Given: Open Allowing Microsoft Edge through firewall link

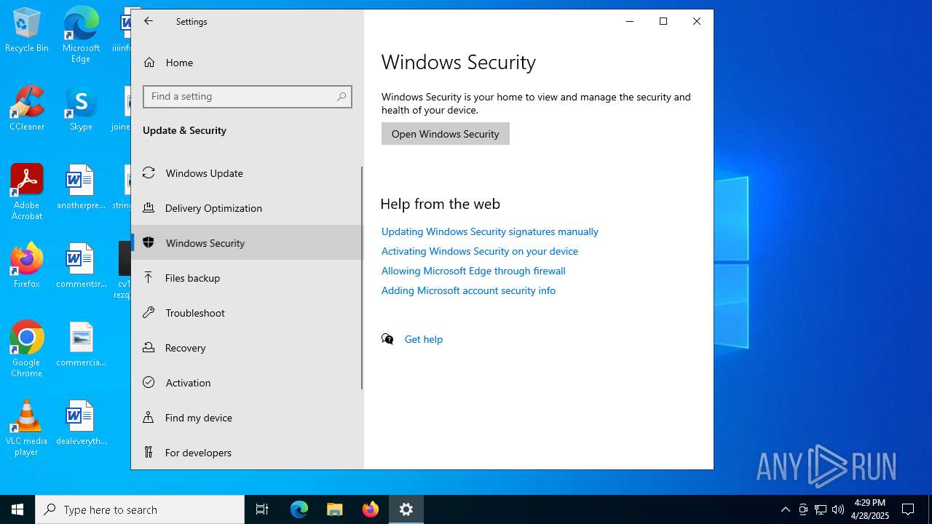Looking at the screenshot, I should (473, 271).
